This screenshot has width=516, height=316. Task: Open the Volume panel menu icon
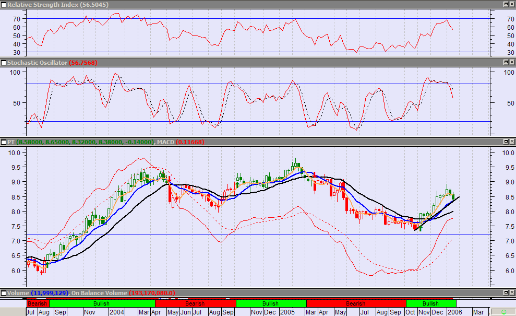tap(4, 293)
